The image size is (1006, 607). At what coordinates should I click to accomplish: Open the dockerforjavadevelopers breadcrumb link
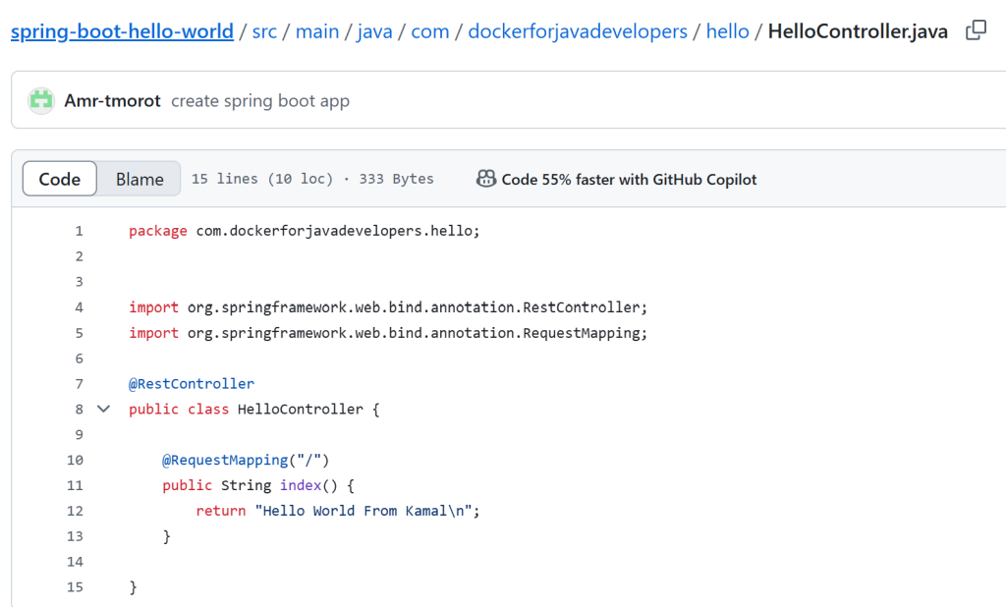576,30
